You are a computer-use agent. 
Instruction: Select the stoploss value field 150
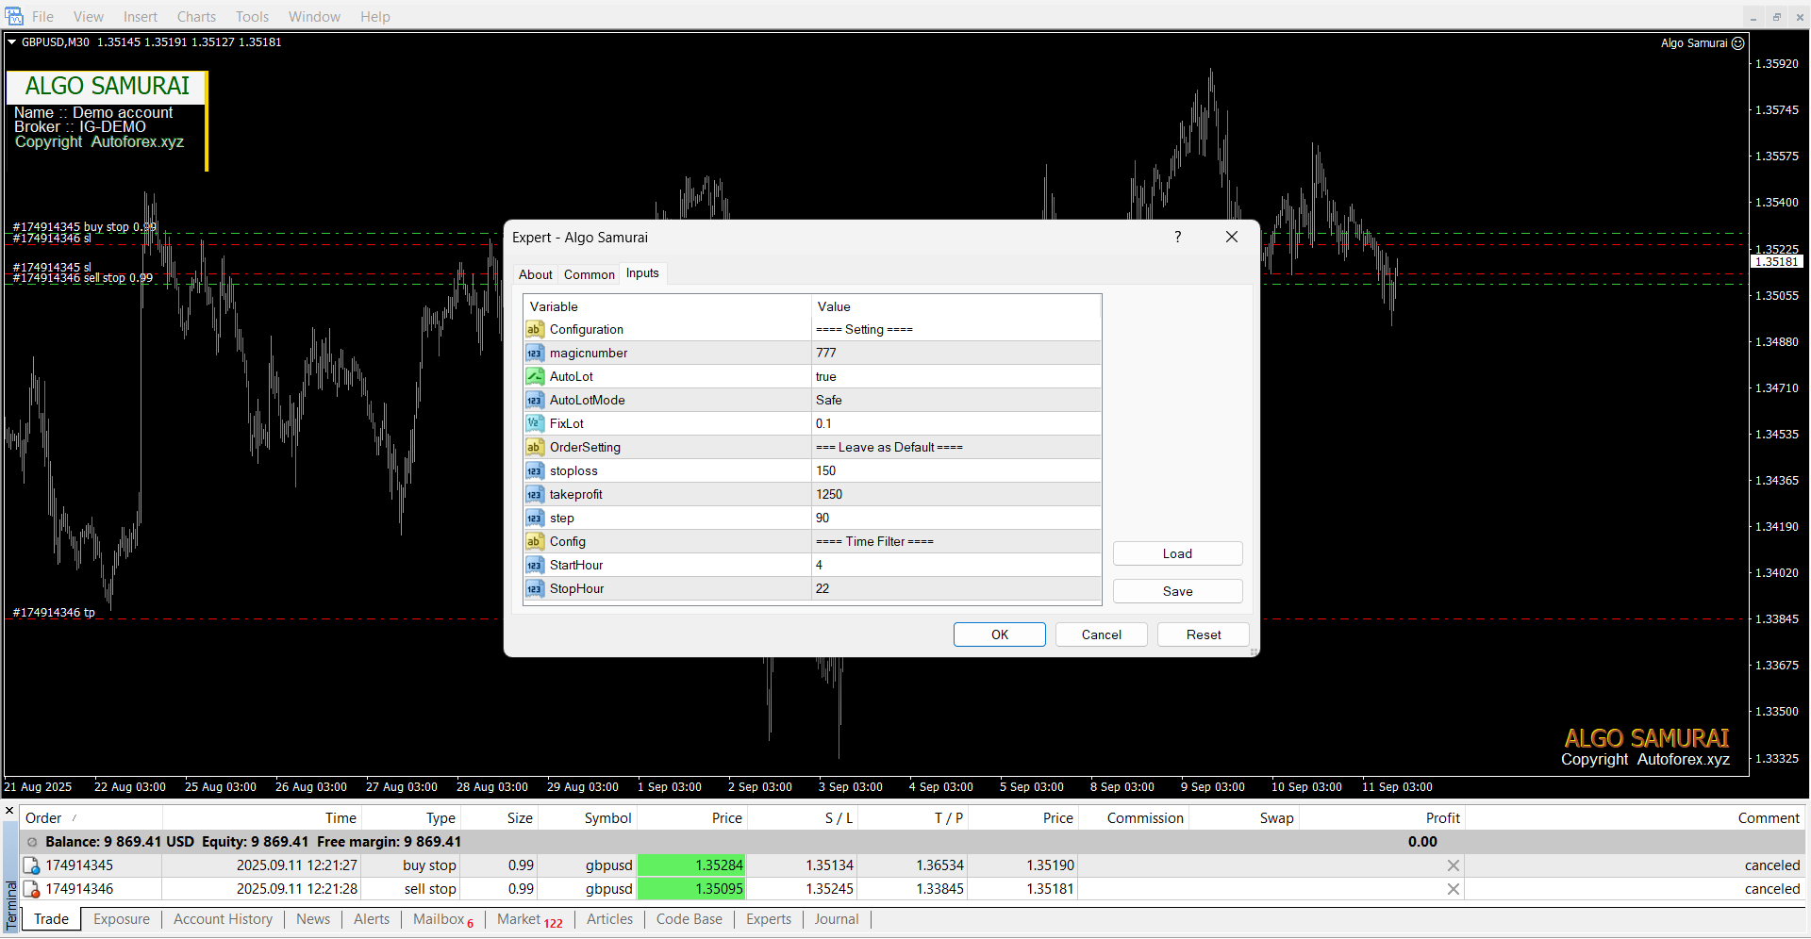tap(955, 471)
